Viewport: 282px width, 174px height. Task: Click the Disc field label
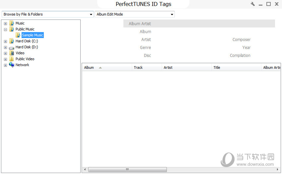147,56
